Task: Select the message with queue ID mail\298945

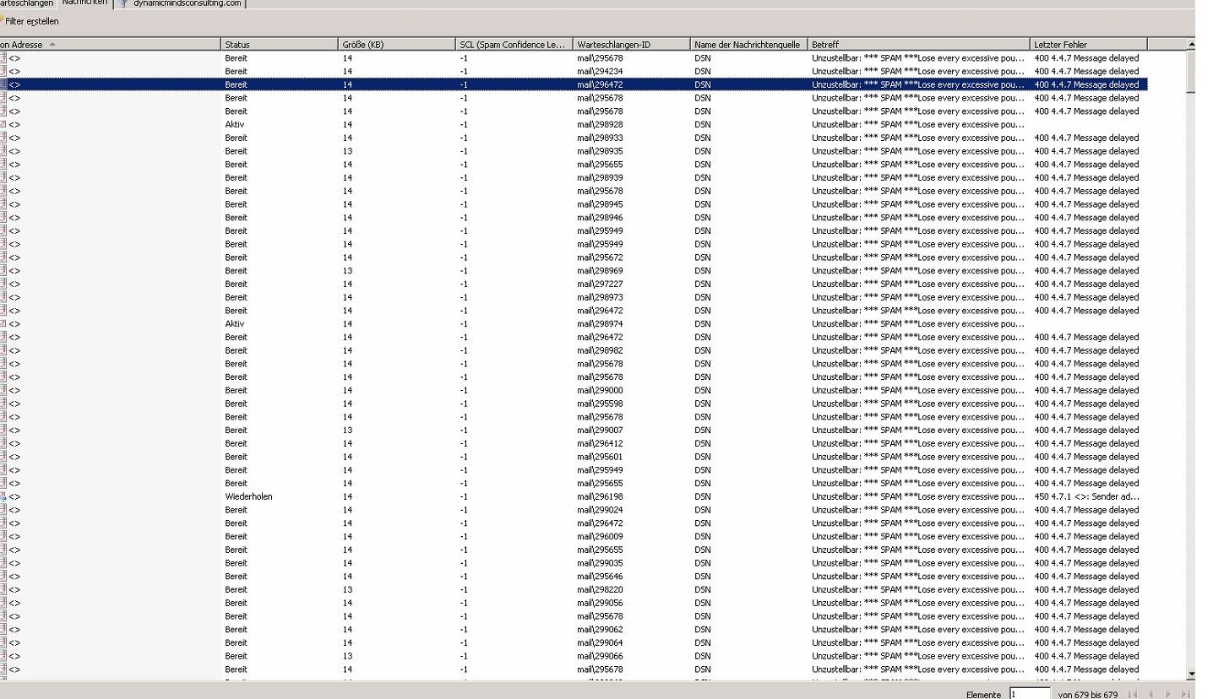Action: tap(574, 204)
